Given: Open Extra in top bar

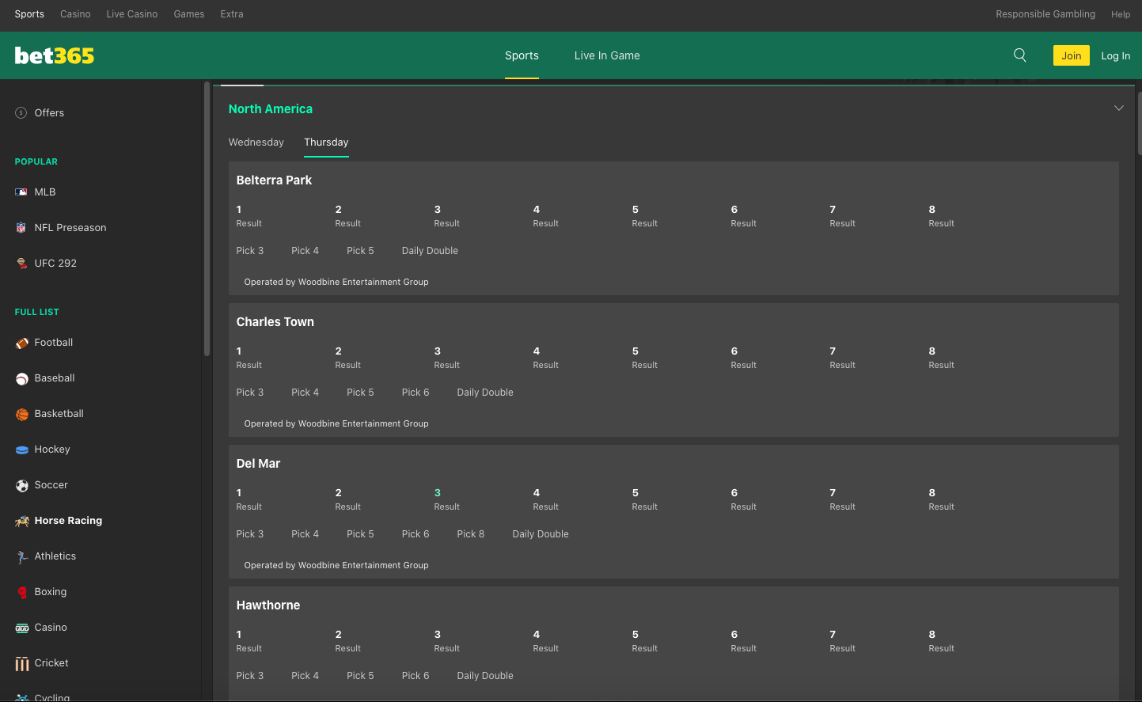Looking at the screenshot, I should (232, 14).
